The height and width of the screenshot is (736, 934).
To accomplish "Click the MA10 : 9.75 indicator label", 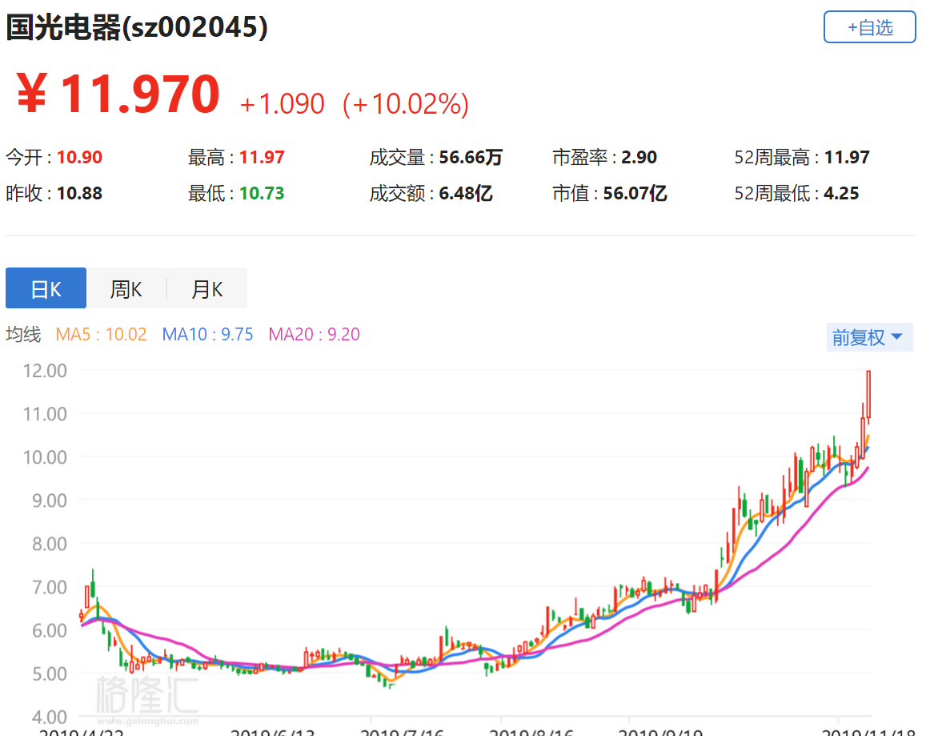I will pyautogui.click(x=207, y=334).
